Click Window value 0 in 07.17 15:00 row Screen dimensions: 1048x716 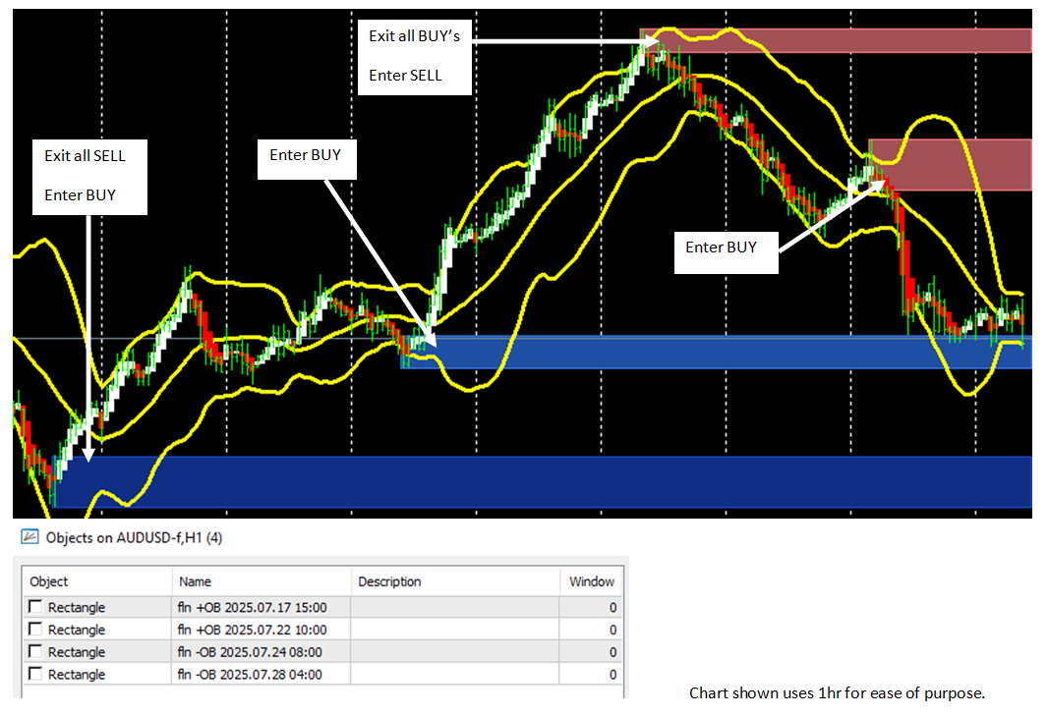point(612,608)
